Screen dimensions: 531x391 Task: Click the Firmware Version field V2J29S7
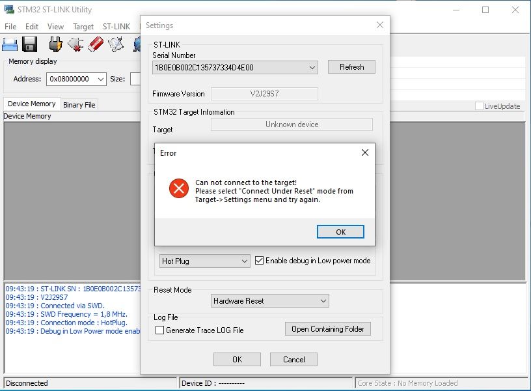(264, 94)
